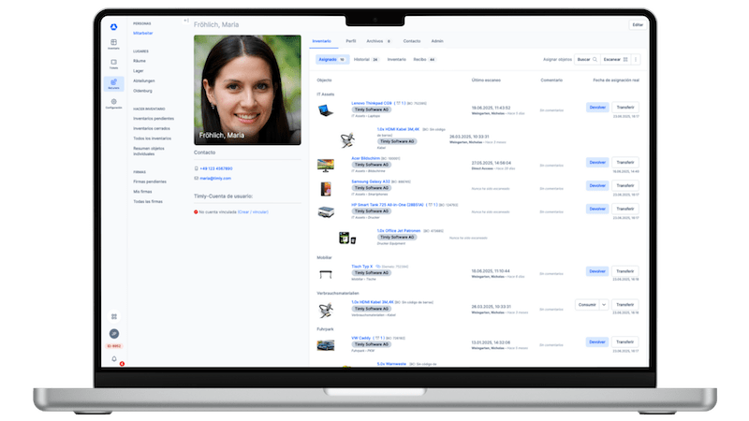Select the Asignado sub-tab

(x=332, y=60)
